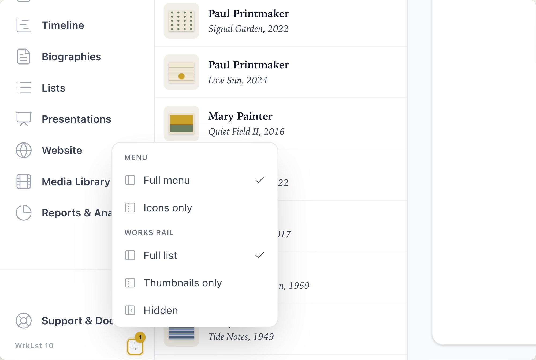
Task: Click the Website globe icon
Action: tap(24, 150)
